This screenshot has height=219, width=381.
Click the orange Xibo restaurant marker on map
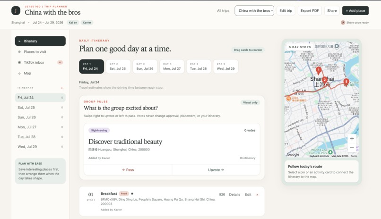coord(288,99)
